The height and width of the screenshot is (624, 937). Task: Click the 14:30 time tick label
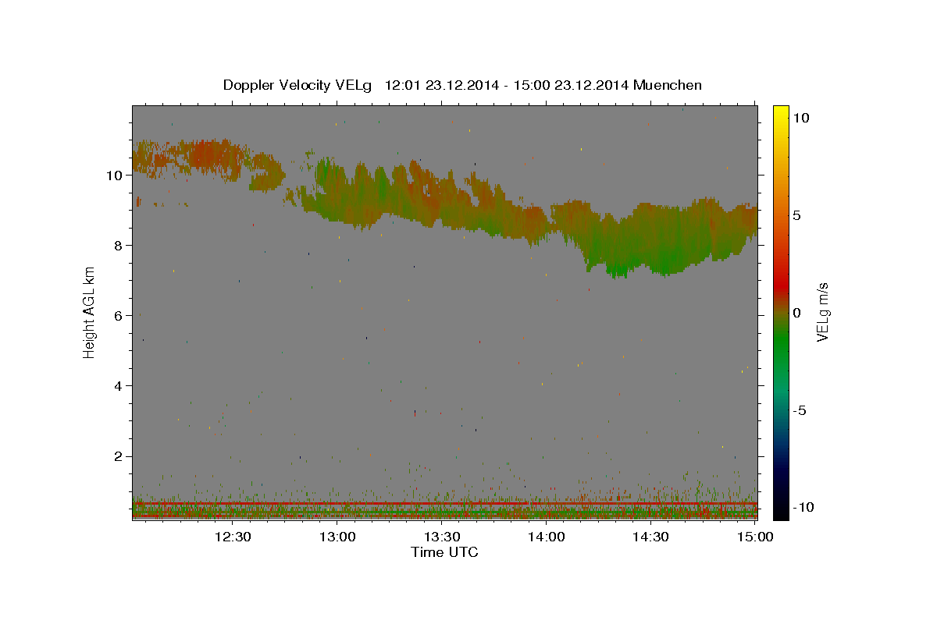pos(650,537)
